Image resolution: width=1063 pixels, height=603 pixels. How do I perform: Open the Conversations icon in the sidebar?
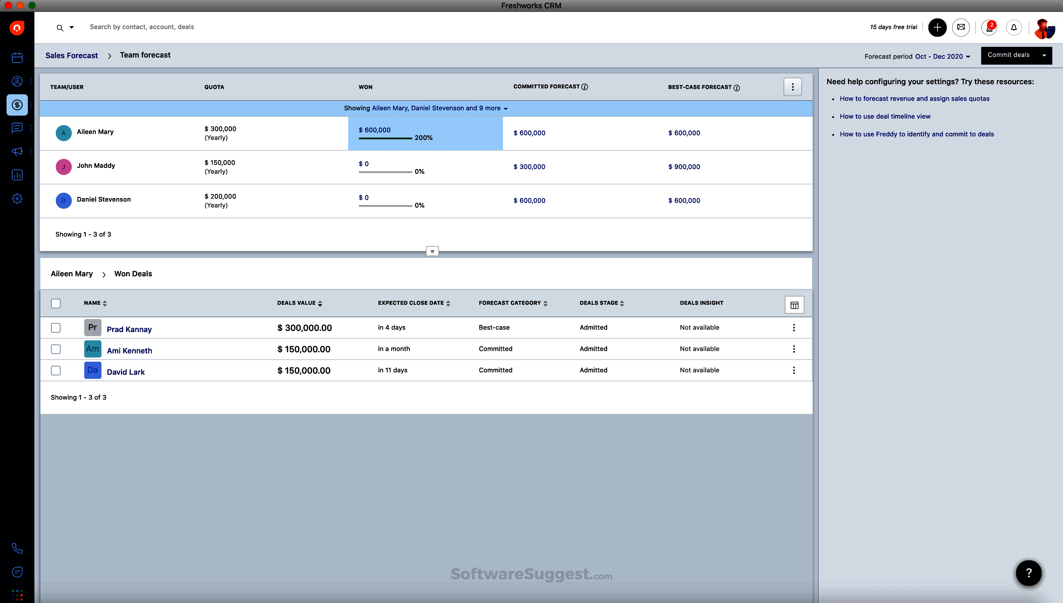[17, 128]
